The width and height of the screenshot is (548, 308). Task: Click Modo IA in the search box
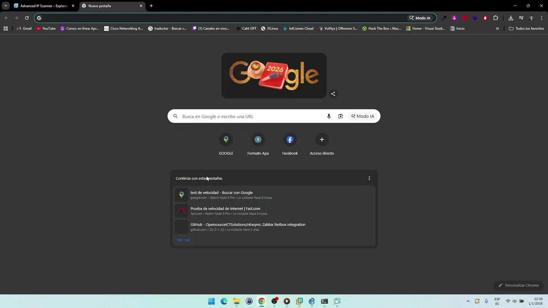pos(363,116)
